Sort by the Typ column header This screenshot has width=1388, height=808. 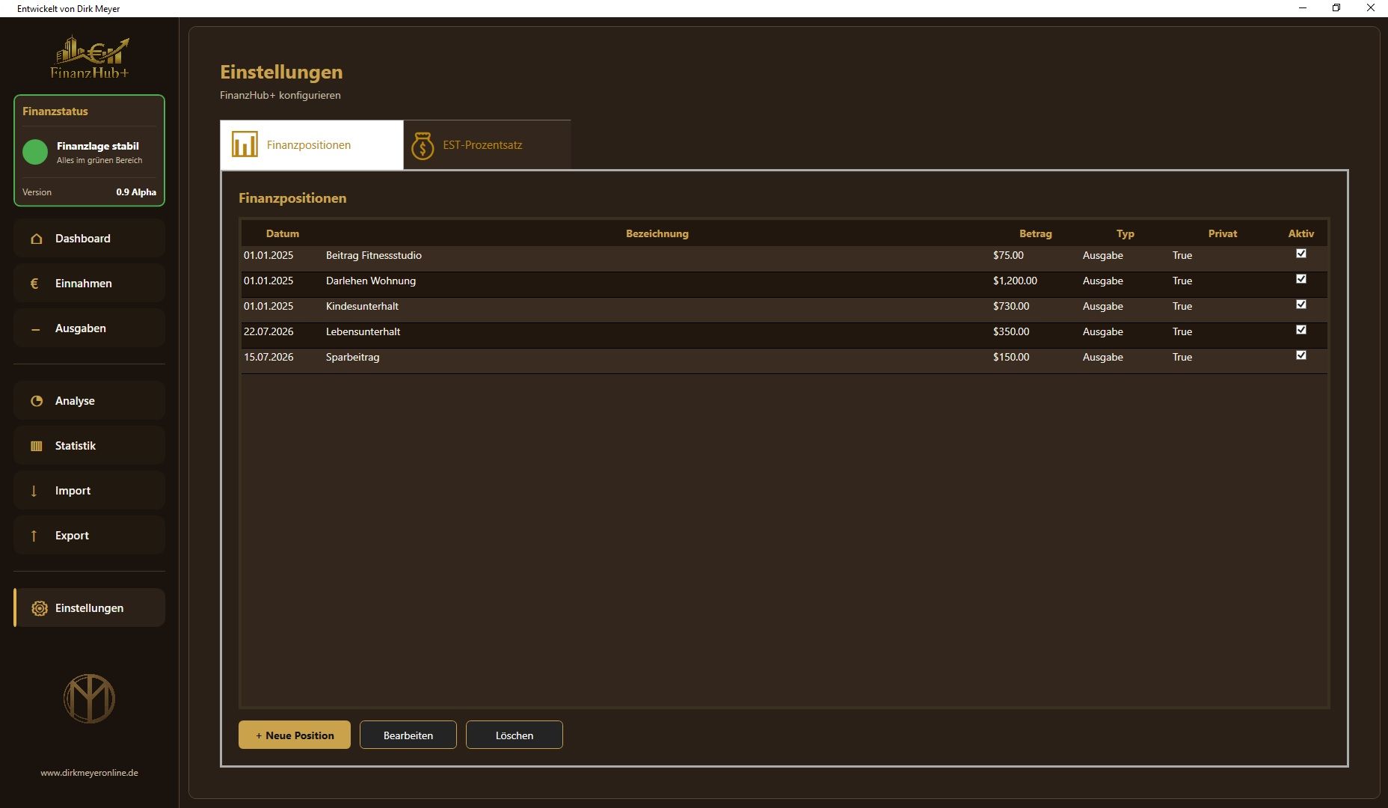[1126, 233]
